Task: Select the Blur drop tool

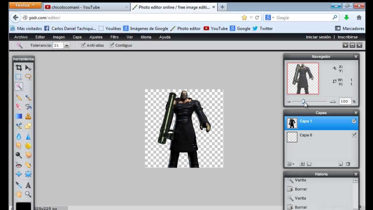Action: [x=19, y=136]
